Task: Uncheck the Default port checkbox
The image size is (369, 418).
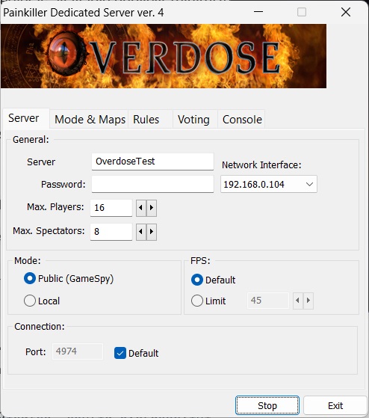Action: (120, 353)
